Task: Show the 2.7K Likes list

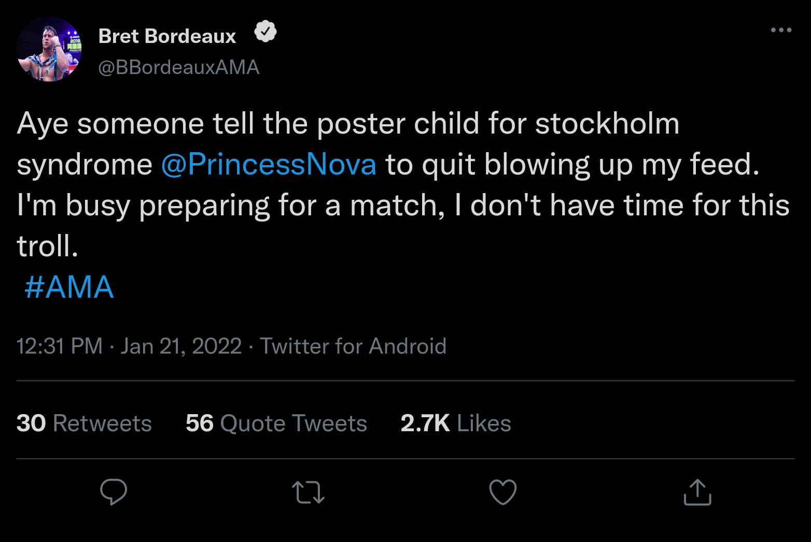Action: pos(456,423)
